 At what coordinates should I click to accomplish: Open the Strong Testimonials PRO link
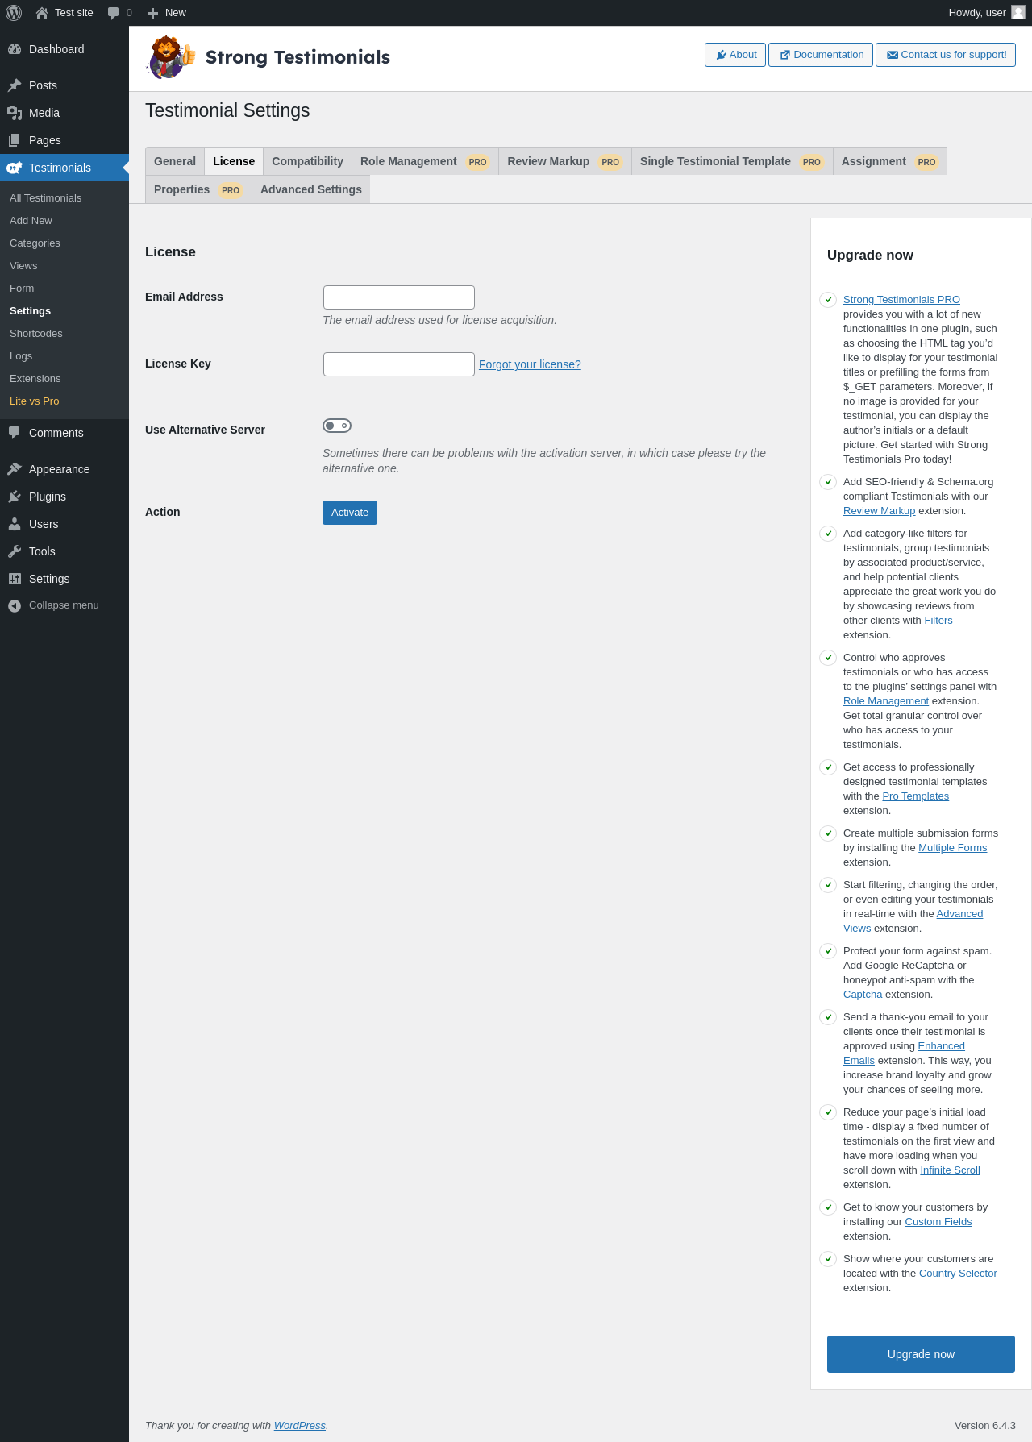[x=901, y=300]
